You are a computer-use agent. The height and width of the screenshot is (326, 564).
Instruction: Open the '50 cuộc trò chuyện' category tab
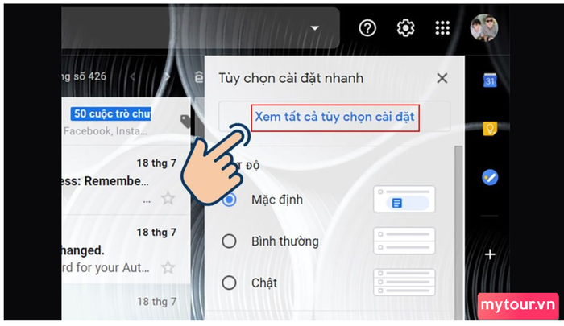(111, 114)
